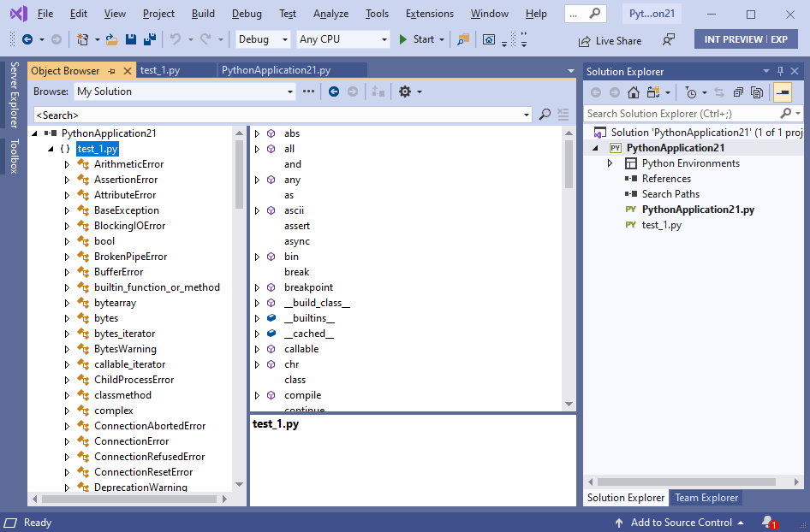Pin the Object Browser tab
Image resolution: width=810 pixels, height=532 pixels.
coord(111,71)
